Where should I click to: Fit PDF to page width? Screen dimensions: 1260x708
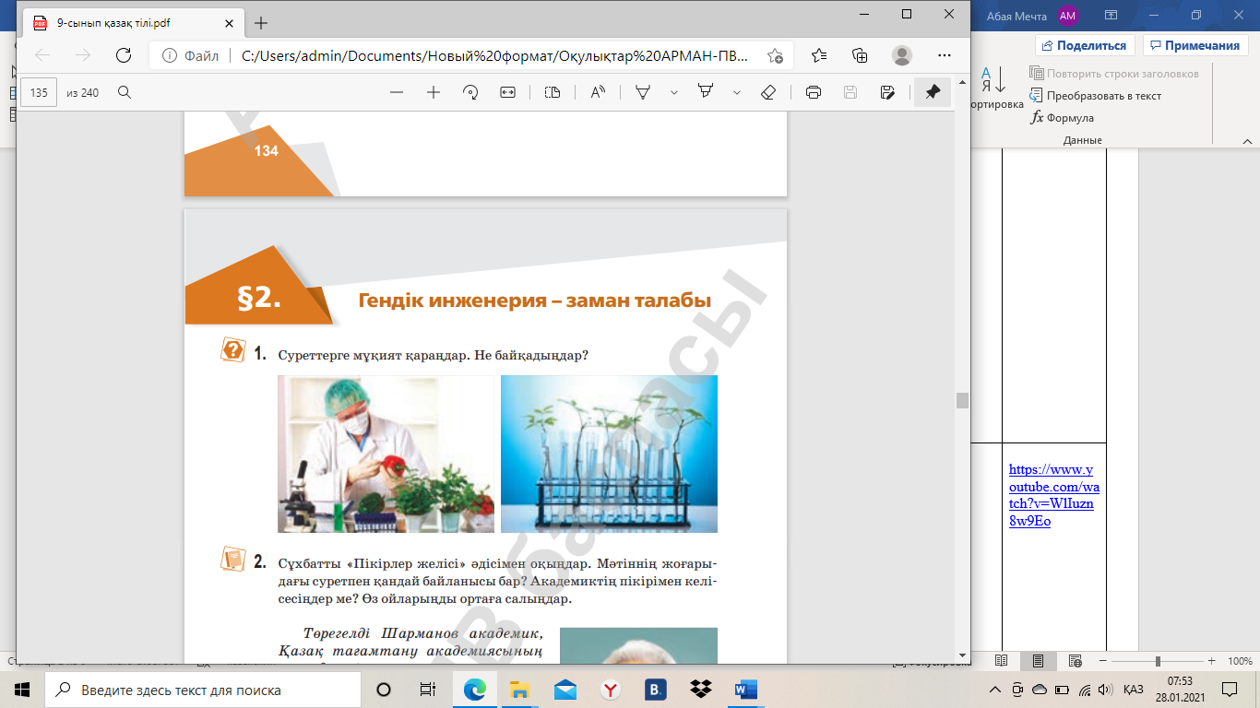point(507,92)
